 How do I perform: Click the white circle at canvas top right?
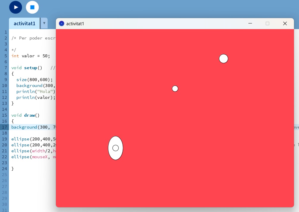point(223,59)
